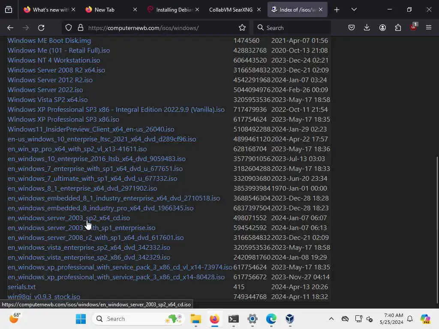Viewport: 439px width, 329px height.
Task: Click the muted volume tray icon
Action: click(369, 319)
